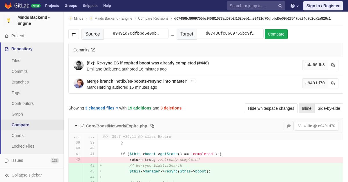This screenshot has width=348, height=182.
Task: Click Hide whitespace changes button
Action: pyautogui.click(x=271, y=108)
